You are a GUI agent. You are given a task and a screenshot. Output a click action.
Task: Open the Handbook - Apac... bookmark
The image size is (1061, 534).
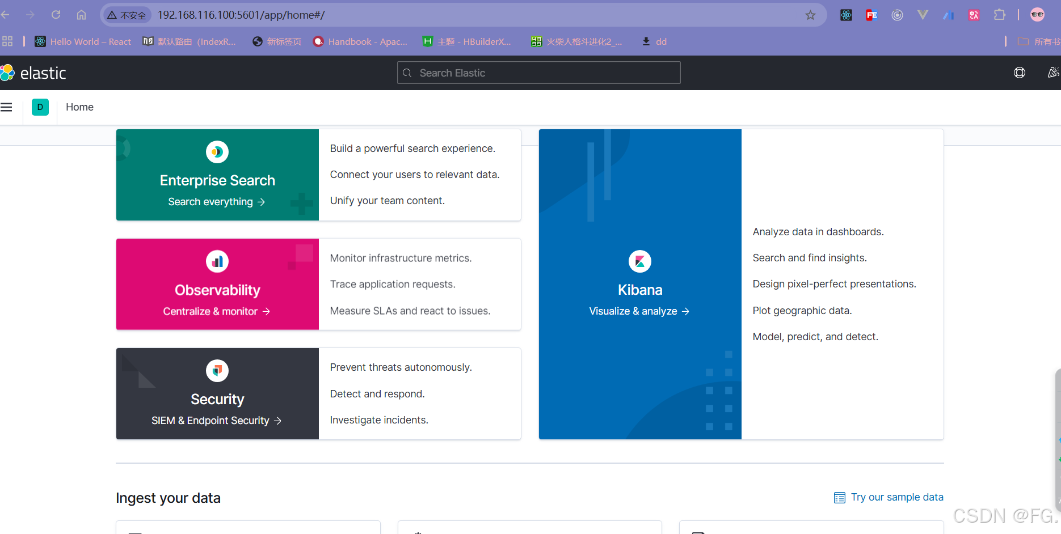pos(360,41)
